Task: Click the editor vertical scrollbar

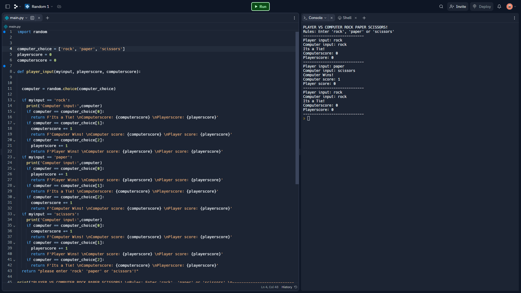Action: (297, 108)
